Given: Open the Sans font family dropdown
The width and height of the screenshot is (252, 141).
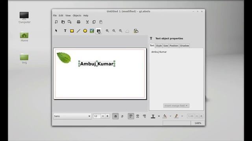Looking at the screenshot, I should click(72, 116).
